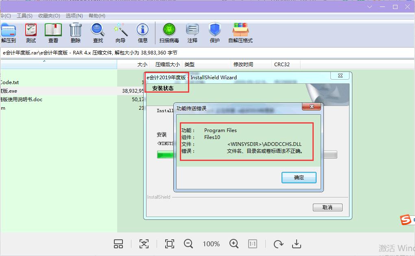Cancel installation with 取消 button

pyautogui.click(x=328, y=207)
